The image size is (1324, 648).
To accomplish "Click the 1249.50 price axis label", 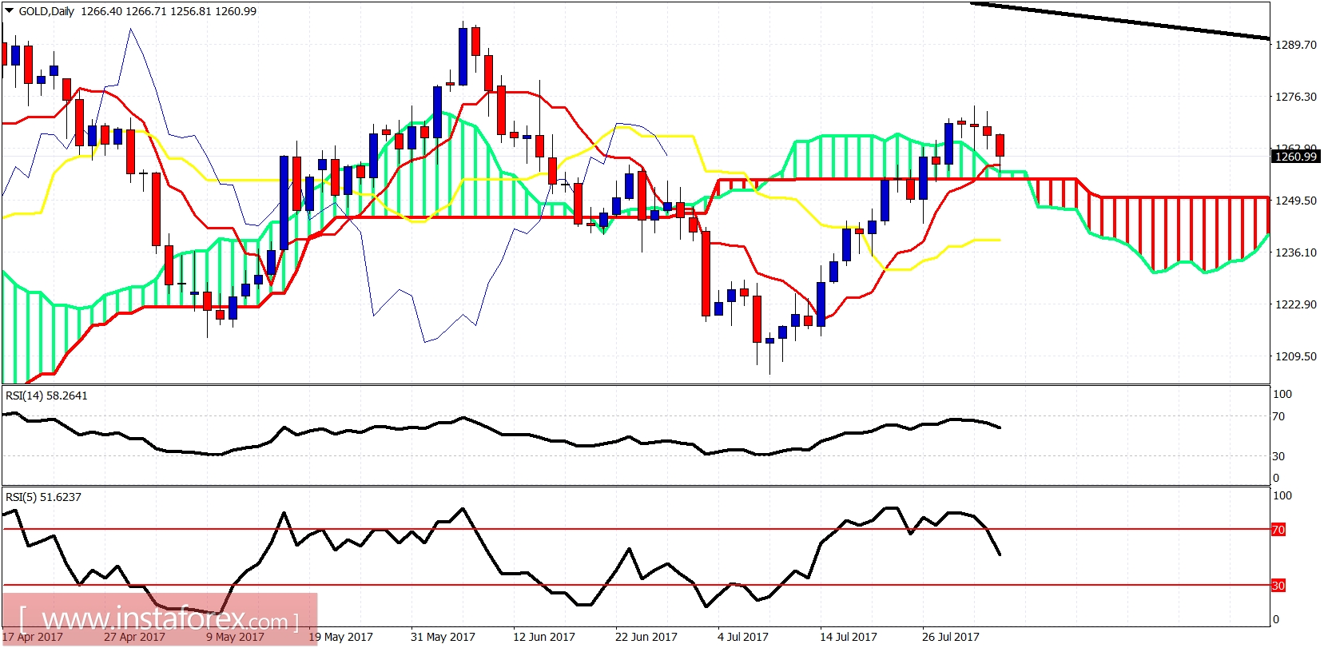I will [x=1295, y=201].
